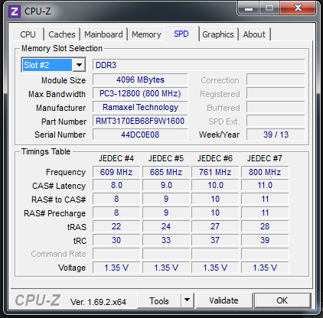Click the JEDEC #7 1.35 V voltage cell
Viewport: 323px width, 318px height.
point(265,268)
